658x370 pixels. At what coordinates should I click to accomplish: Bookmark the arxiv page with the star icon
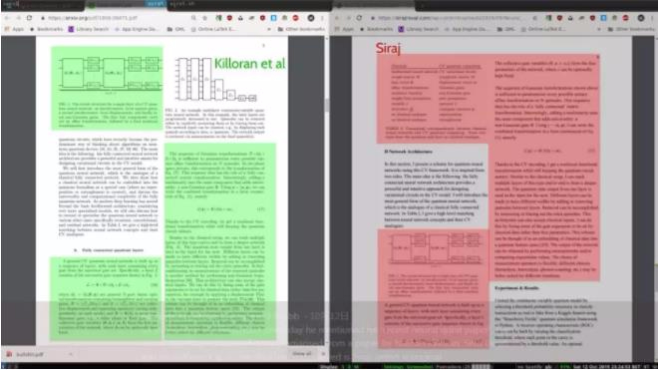coord(204,18)
